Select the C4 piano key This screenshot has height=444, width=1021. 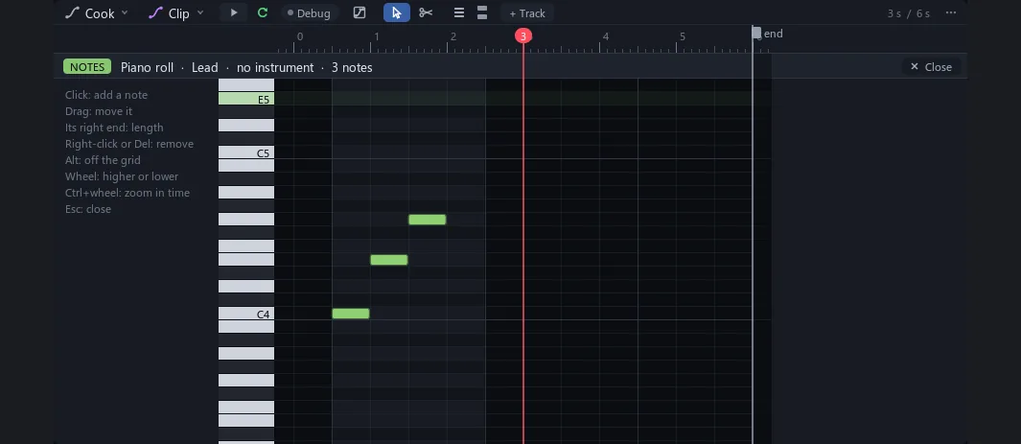coord(246,314)
